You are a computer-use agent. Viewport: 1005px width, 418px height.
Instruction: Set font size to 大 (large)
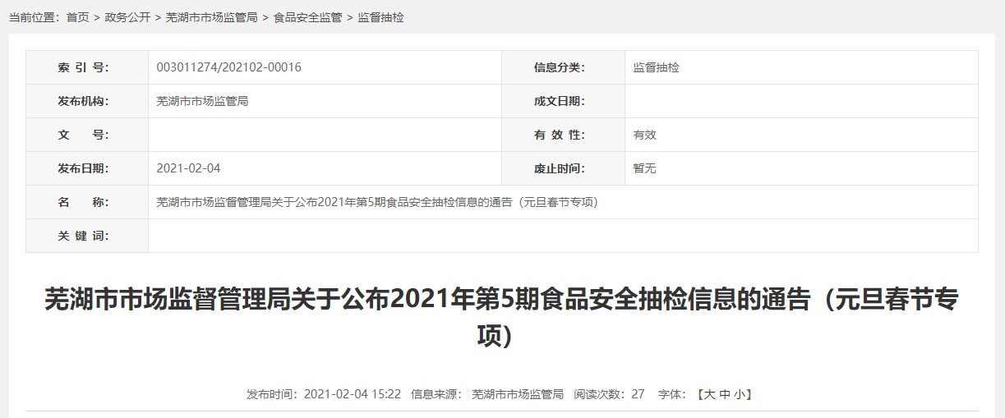pyautogui.click(x=709, y=394)
